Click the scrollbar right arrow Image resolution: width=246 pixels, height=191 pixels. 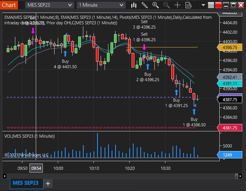240,176
